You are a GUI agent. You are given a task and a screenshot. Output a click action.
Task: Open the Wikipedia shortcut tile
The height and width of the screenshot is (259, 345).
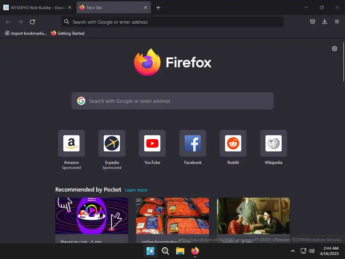tap(274, 143)
